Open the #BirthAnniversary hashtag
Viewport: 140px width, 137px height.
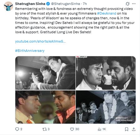(x=30, y=51)
